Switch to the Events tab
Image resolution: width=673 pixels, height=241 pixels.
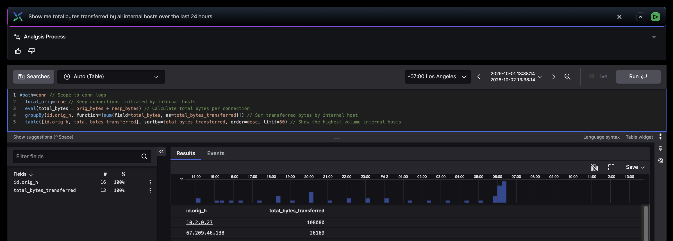(216, 153)
